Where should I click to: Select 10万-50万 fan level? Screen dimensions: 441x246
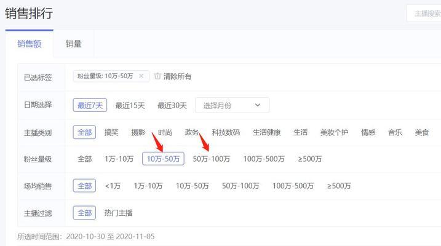click(x=163, y=159)
